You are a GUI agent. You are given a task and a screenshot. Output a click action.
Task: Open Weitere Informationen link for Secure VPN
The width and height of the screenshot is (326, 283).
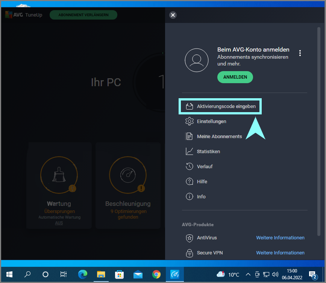280,253
